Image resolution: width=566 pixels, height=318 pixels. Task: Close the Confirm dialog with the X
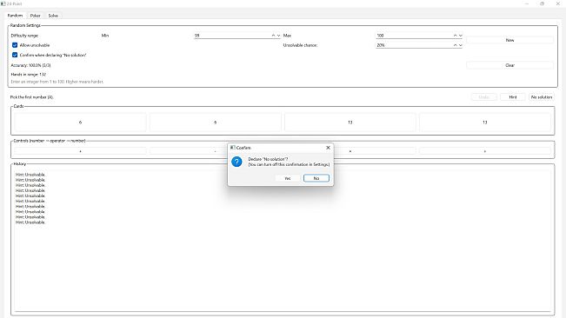[328, 148]
